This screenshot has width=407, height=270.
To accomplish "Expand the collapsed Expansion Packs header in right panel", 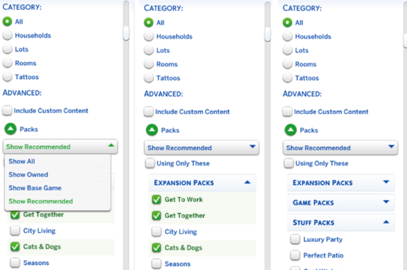I will coord(385,183).
